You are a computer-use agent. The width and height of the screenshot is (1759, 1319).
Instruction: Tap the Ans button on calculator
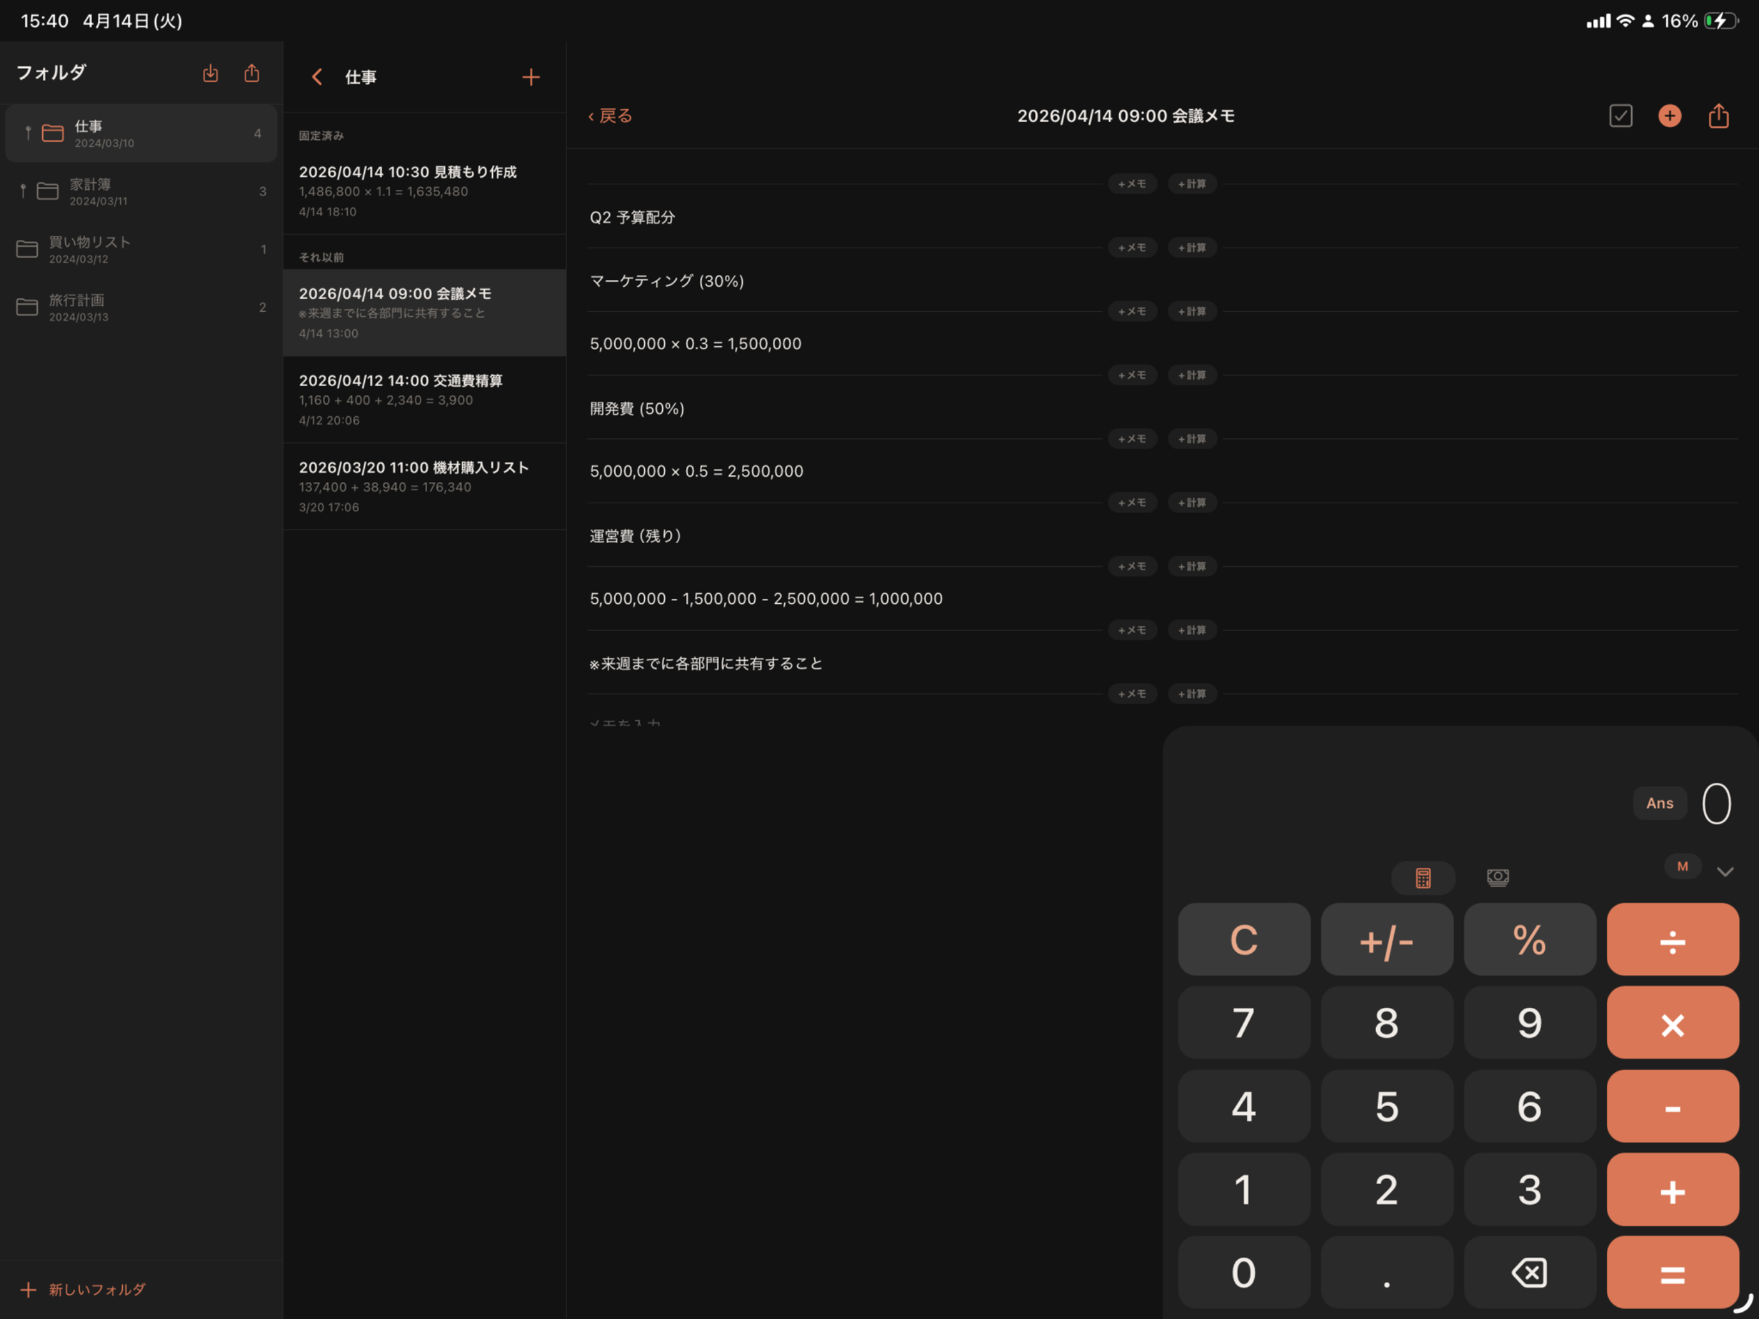point(1659,803)
